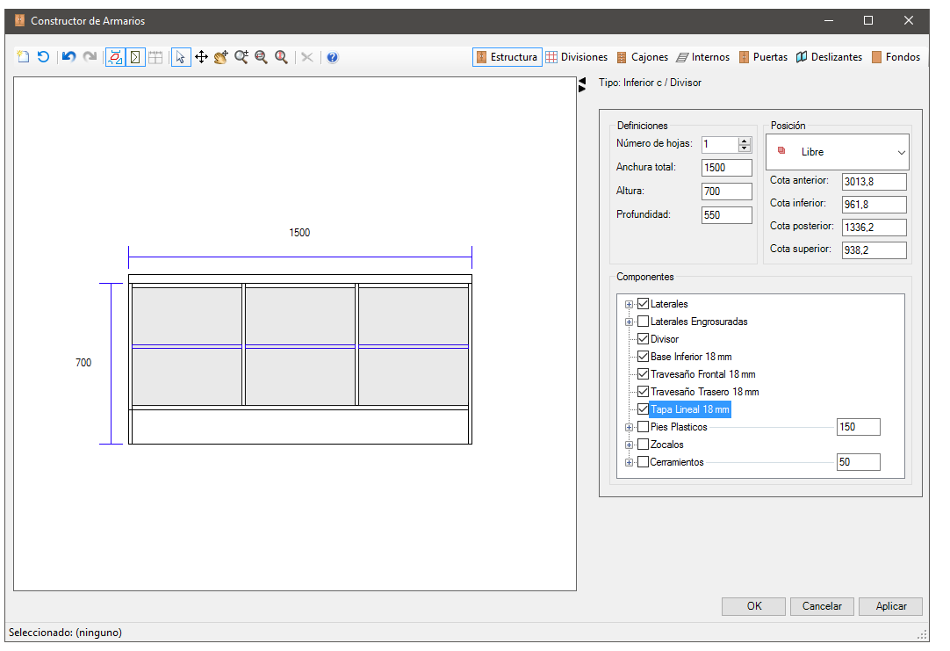Click the Aplicar button
The height and width of the screenshot is (651, 950).
click(x=890, y=606)
